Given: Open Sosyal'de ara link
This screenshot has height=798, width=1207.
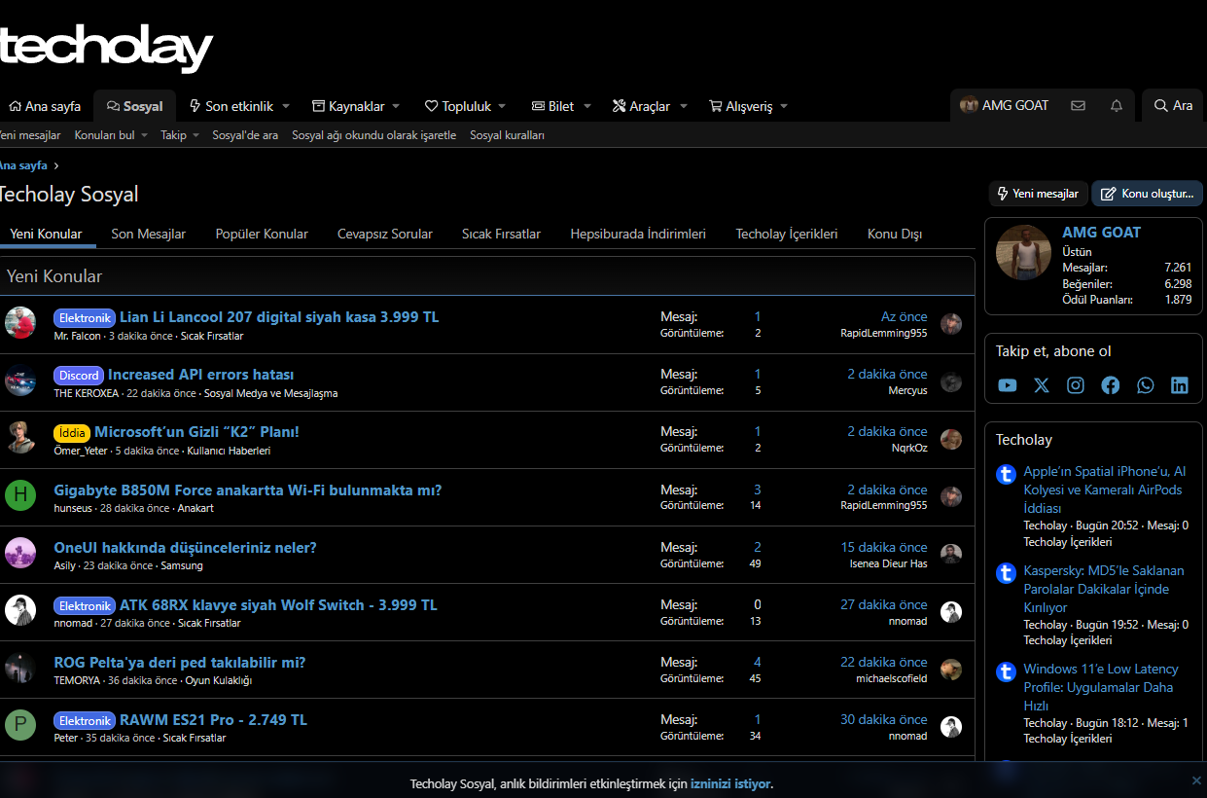Looking at the screenshot, I should (245, 135).
